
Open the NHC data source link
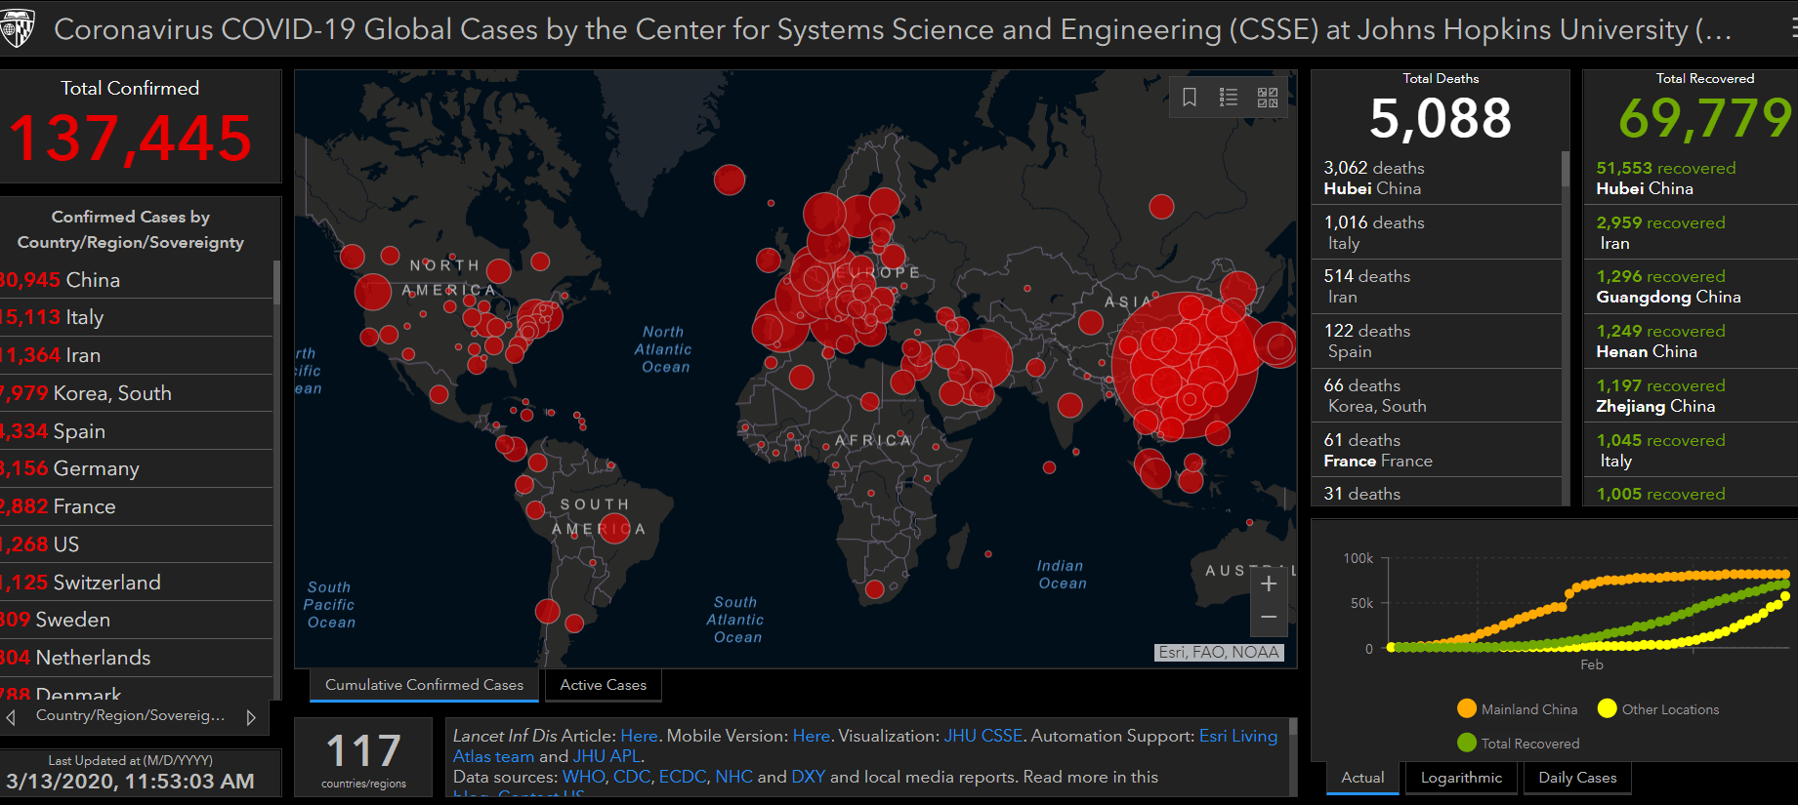click(x=734, y=777)
